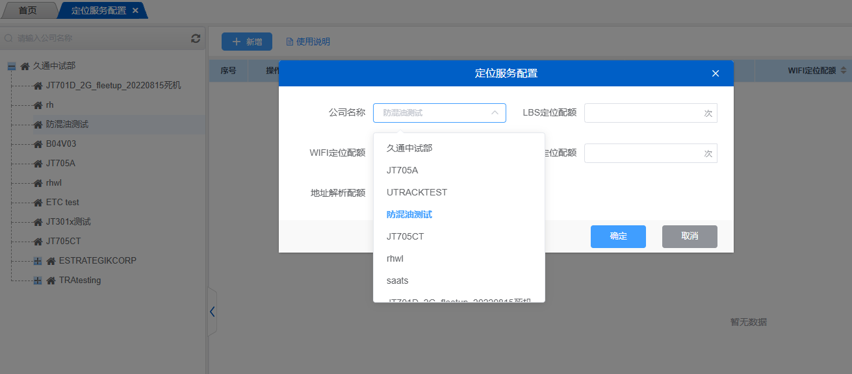Screen dimensions: 852x374
Task: Open the 使用说明 link
Action: click(x=308, y=42)
